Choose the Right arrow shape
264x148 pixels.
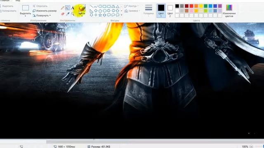pos(109,11)
